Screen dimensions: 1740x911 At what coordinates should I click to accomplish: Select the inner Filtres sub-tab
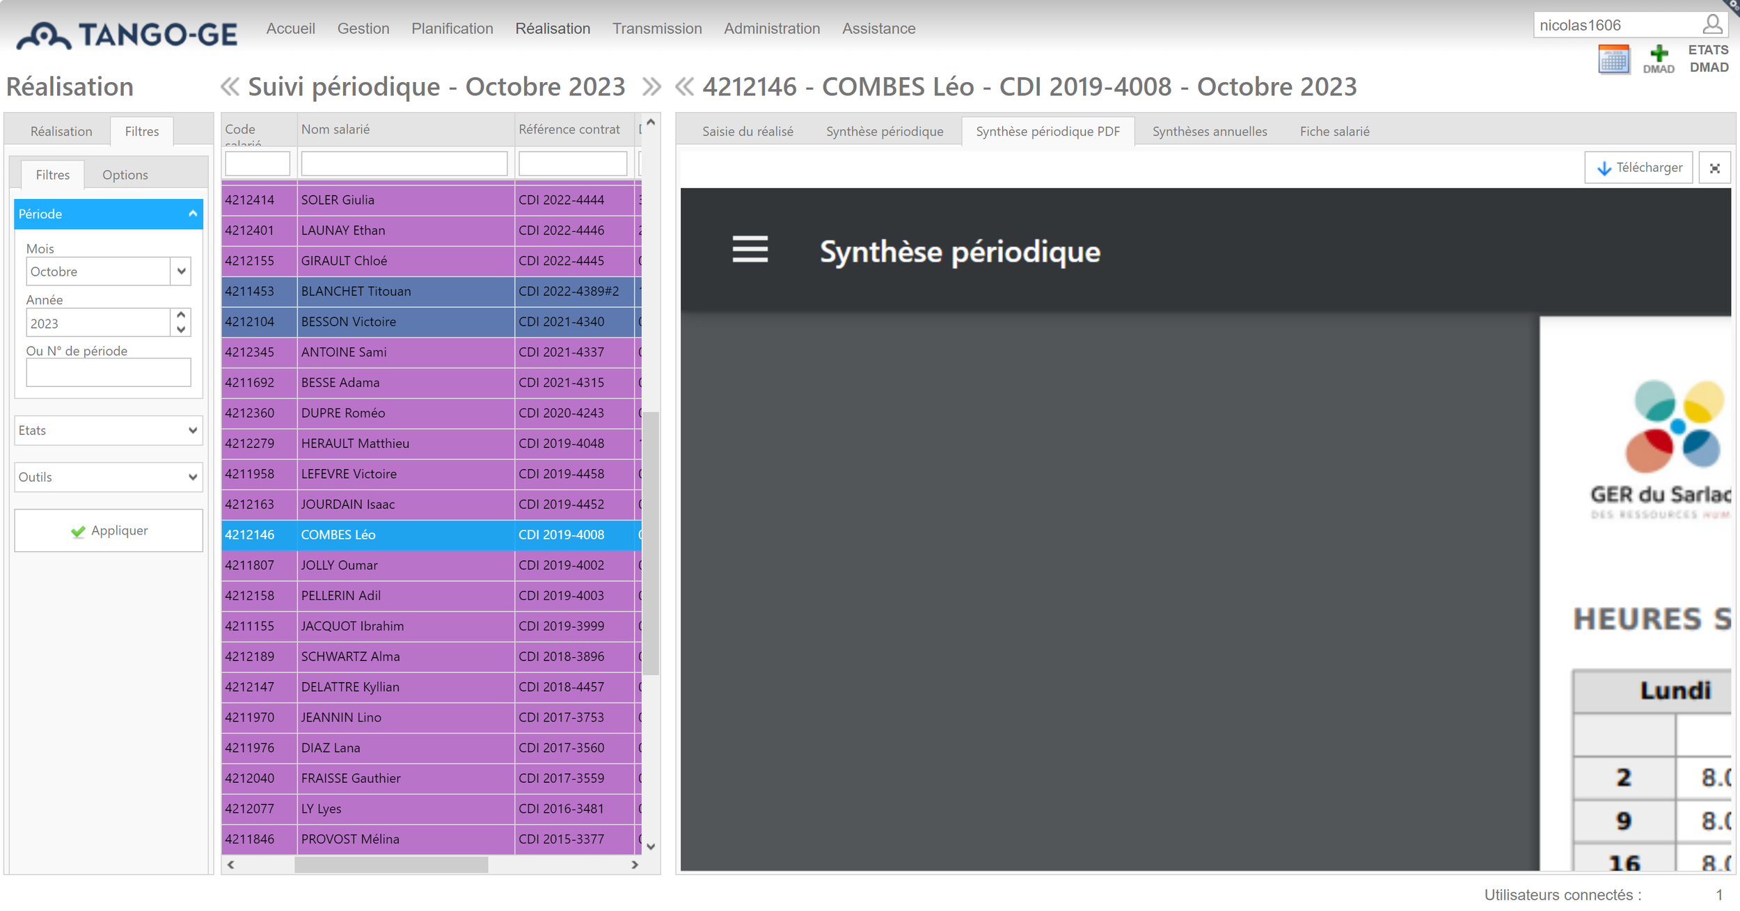[x=53, y=175]
